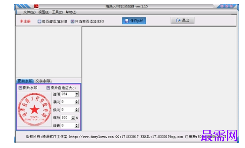This screenshot has height=148, width=245.
Task: Adjust the 透明 spinner arrows
Action: tap(77, 94)
